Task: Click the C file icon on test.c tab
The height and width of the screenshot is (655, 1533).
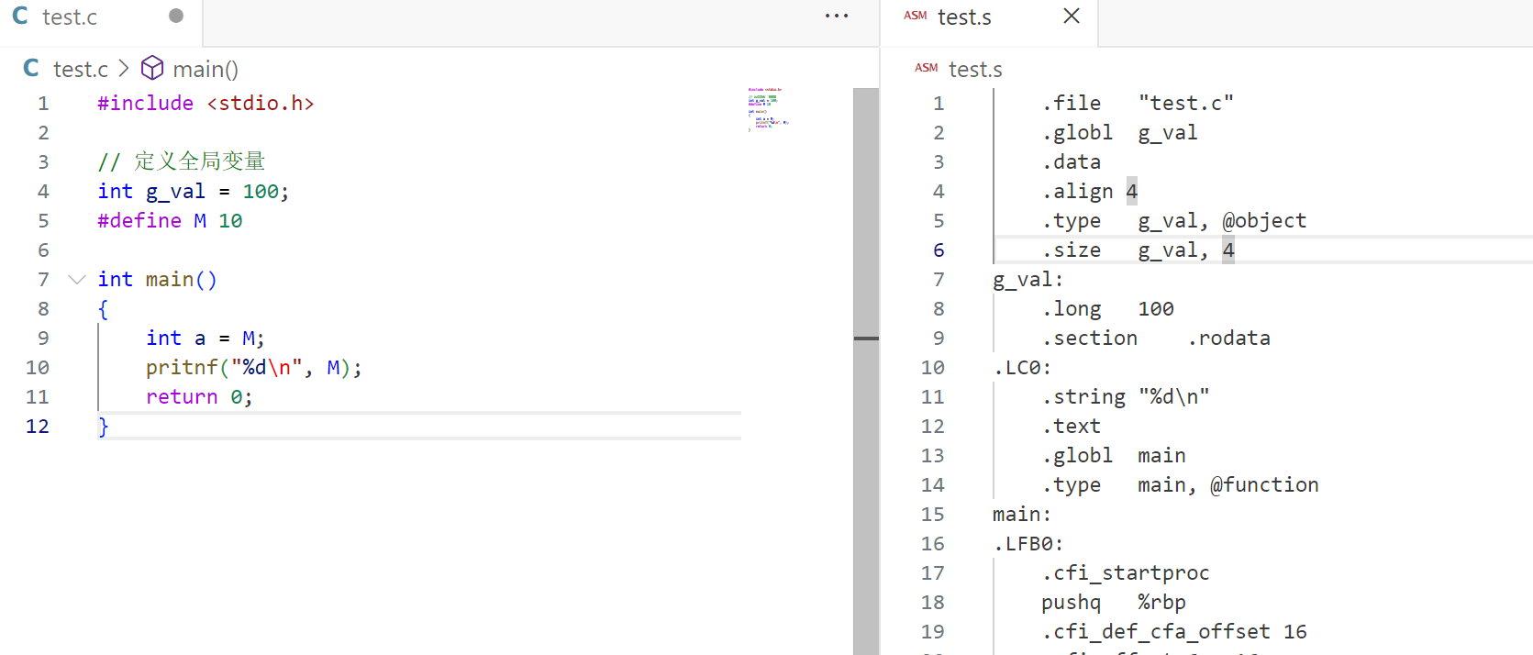Action: [x=20, y=17]
